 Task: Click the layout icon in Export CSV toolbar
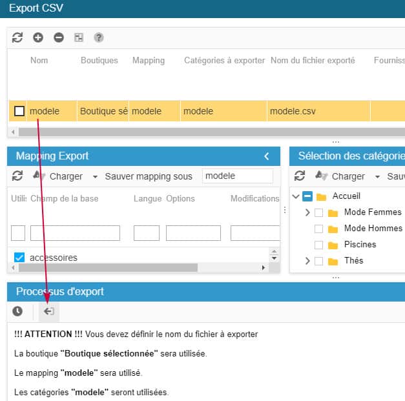coord(79,37)
